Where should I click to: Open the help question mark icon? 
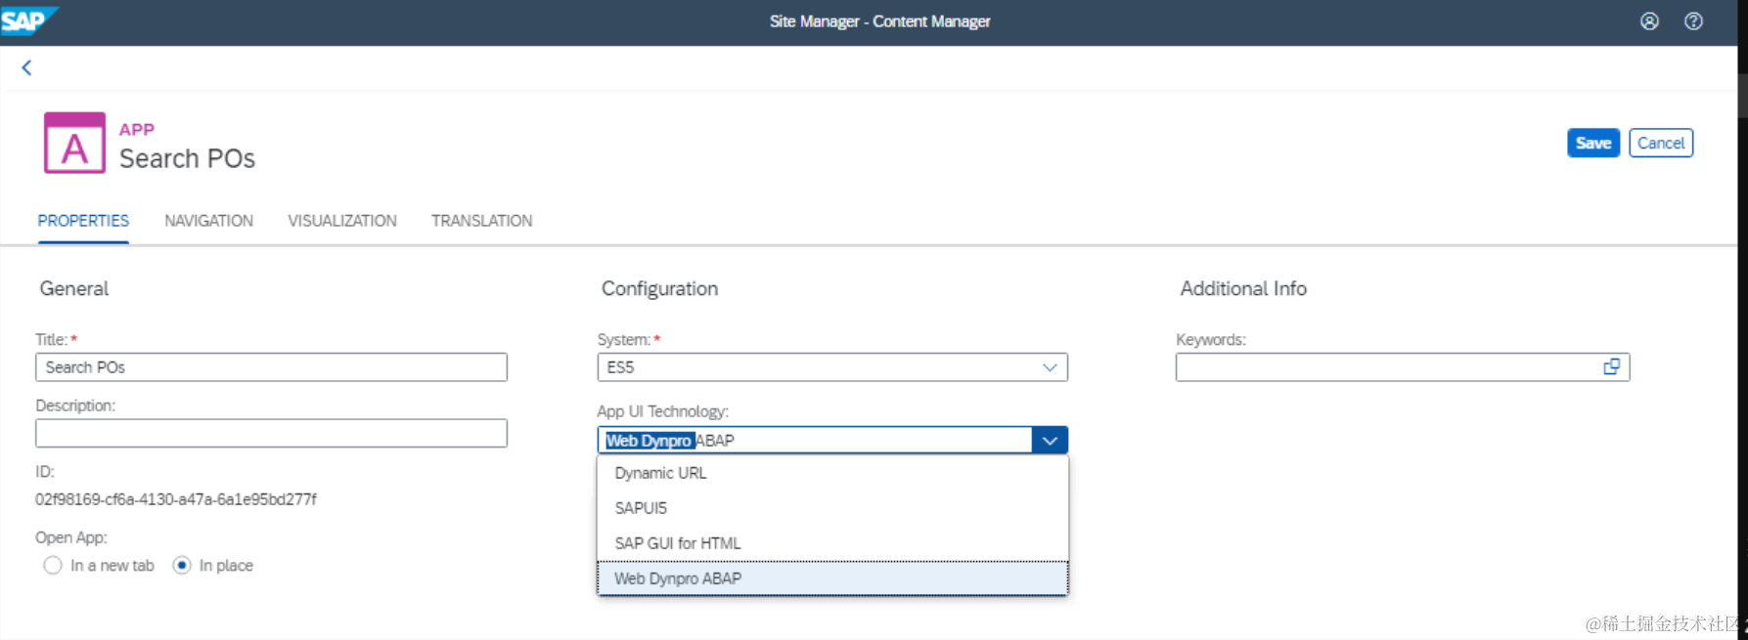(1693, 21)
